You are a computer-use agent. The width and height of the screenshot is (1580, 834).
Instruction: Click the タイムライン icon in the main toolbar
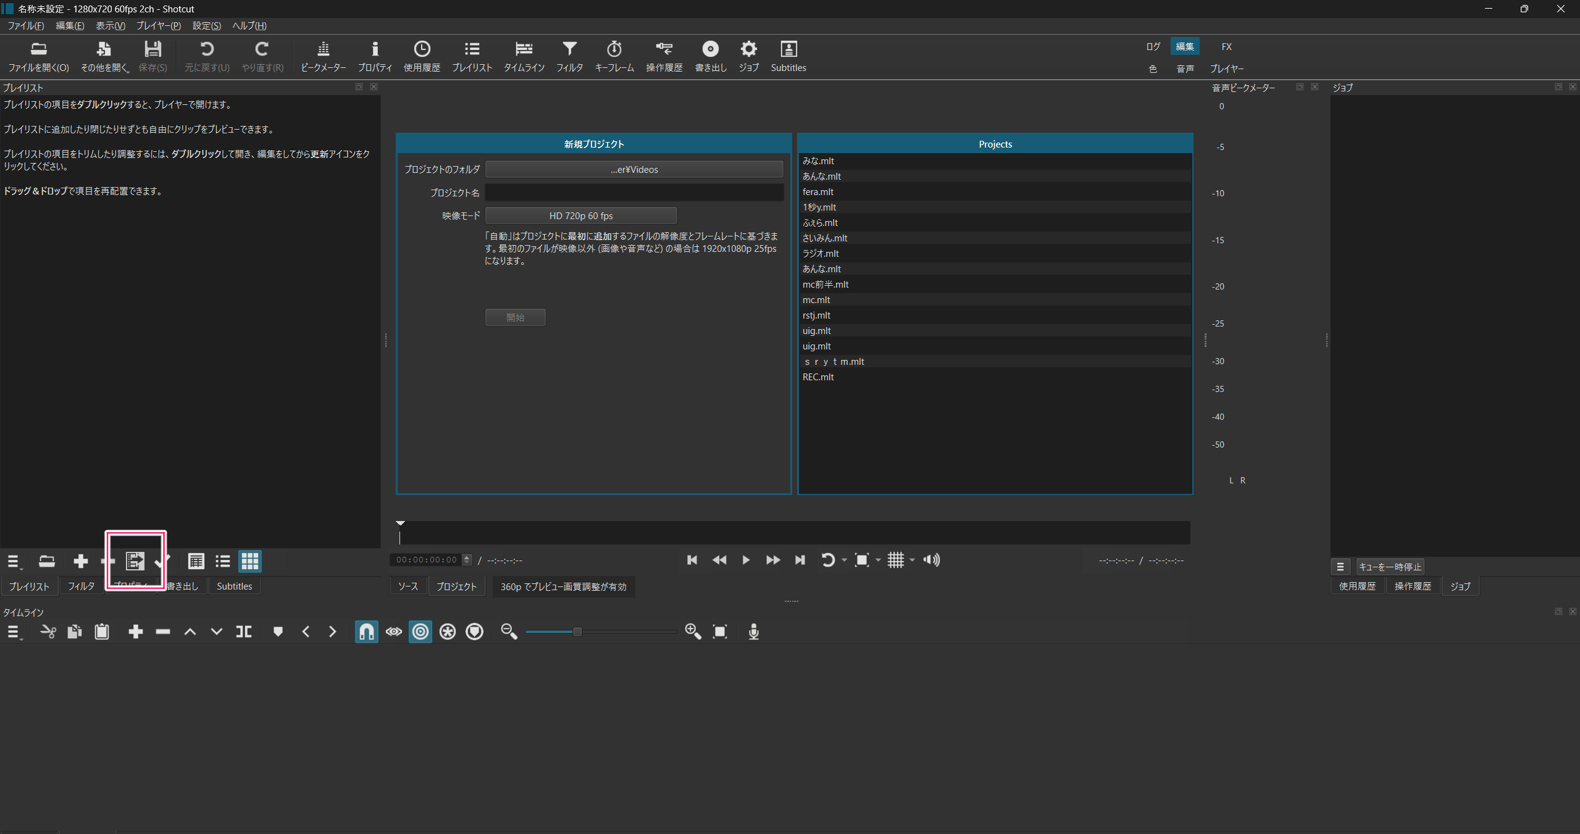click(x=524, y=56)
